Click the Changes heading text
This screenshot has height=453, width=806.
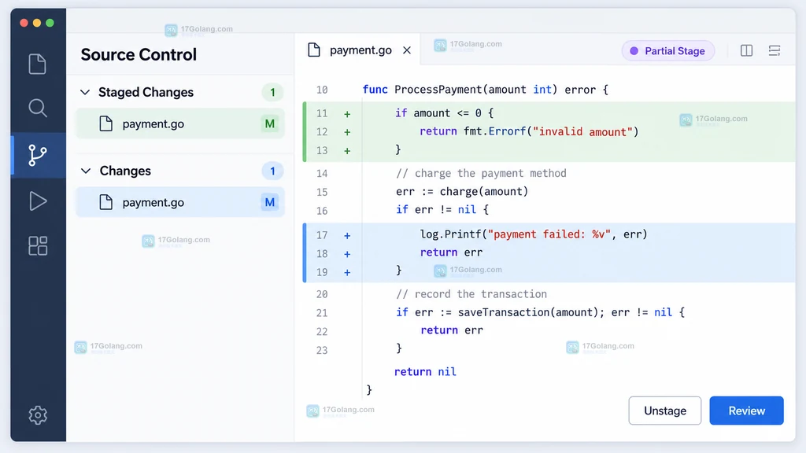click(125, 171)
